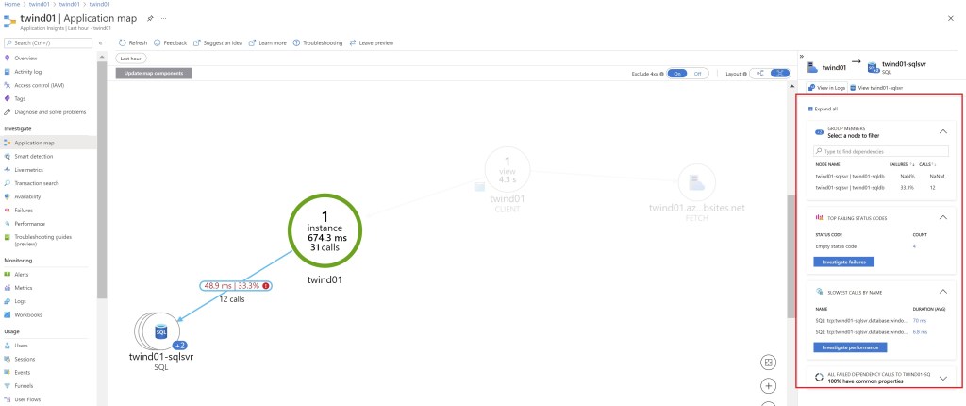Zoom in on the application map
966x406 pixels.
(769, 385)
